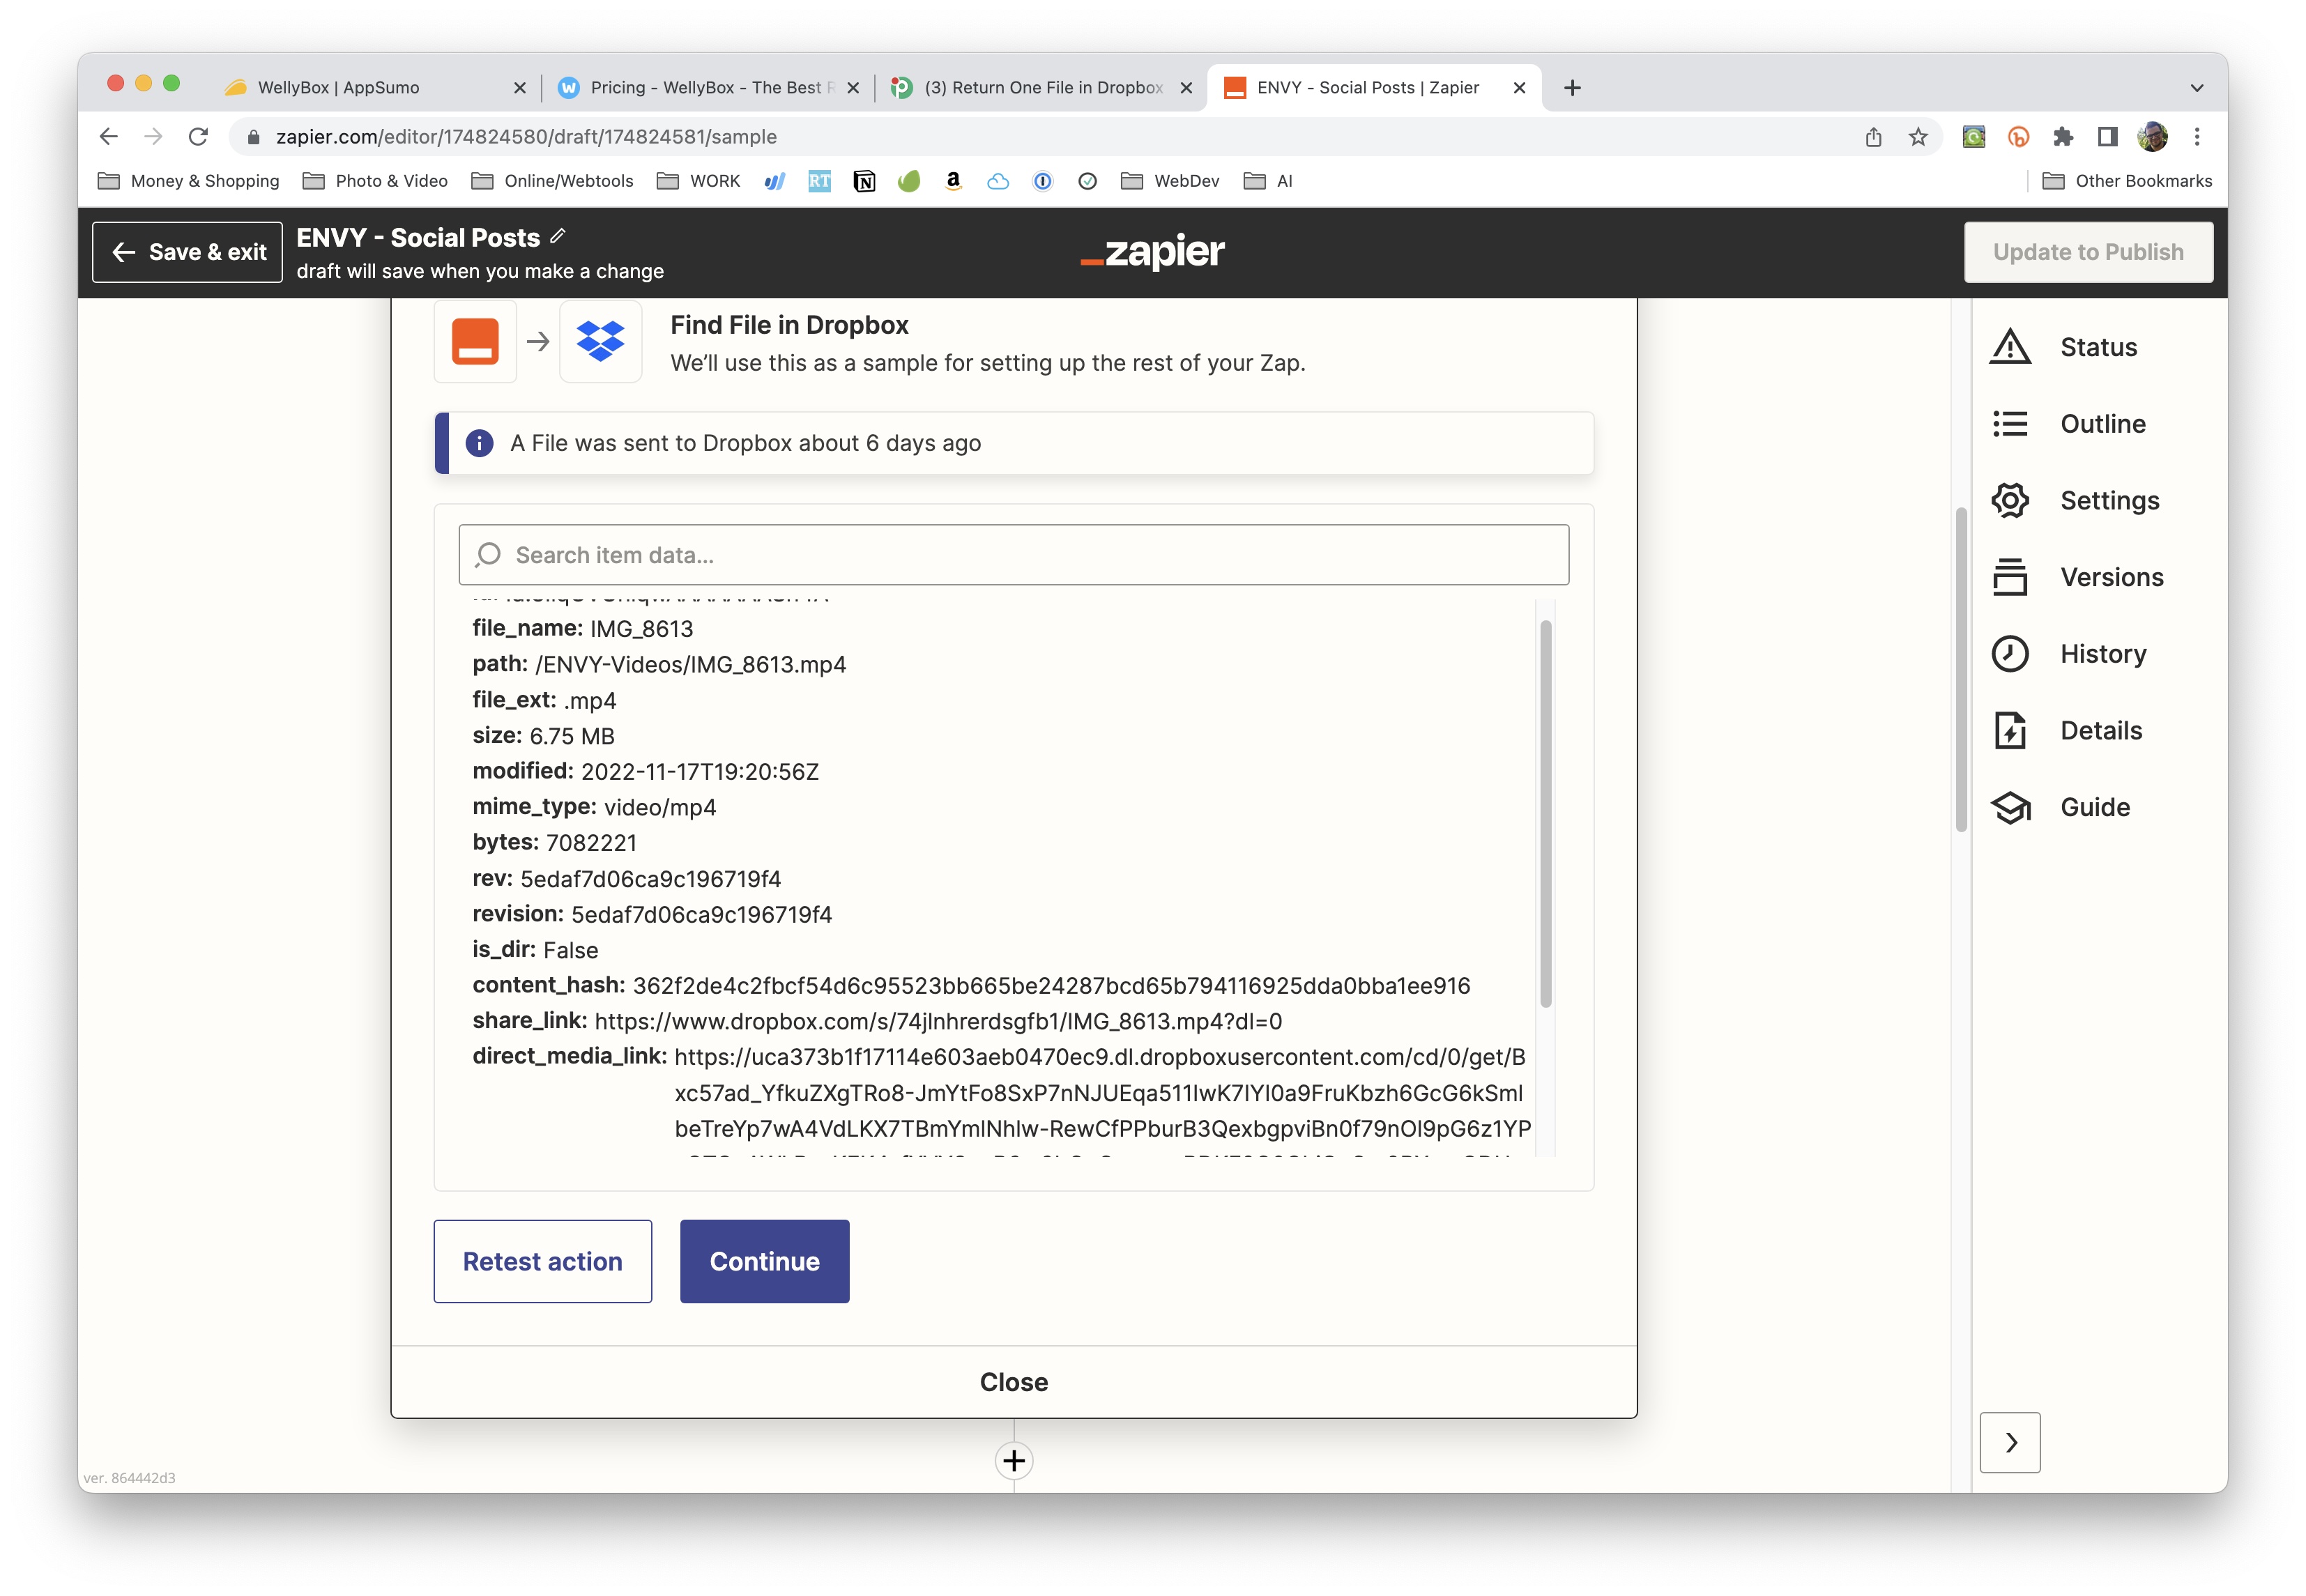The image size is (2306, 1596).
Task: Click the share_link Dropbox URL value
Action: tap(938, 1021)
